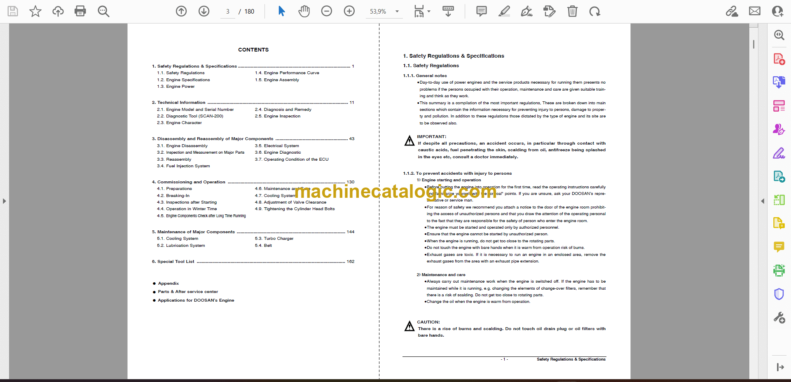This screenshot has height=382, width=791.
Task: Activate the hand pan tool
Action: tap(304, 11)
